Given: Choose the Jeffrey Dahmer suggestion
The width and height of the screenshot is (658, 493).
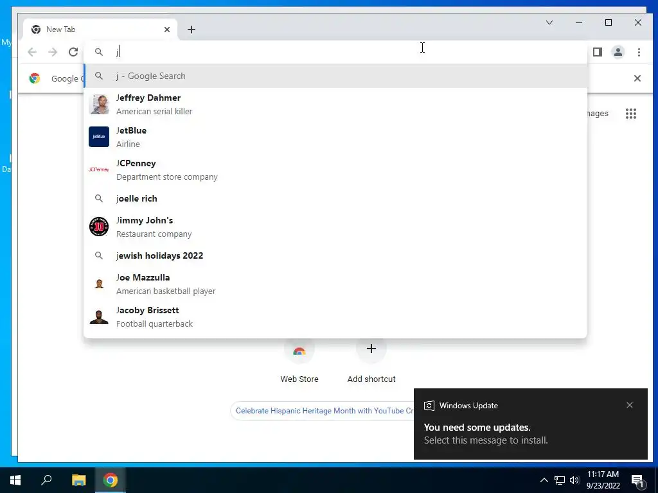Looking at the screenshot, I should [335, 104].
